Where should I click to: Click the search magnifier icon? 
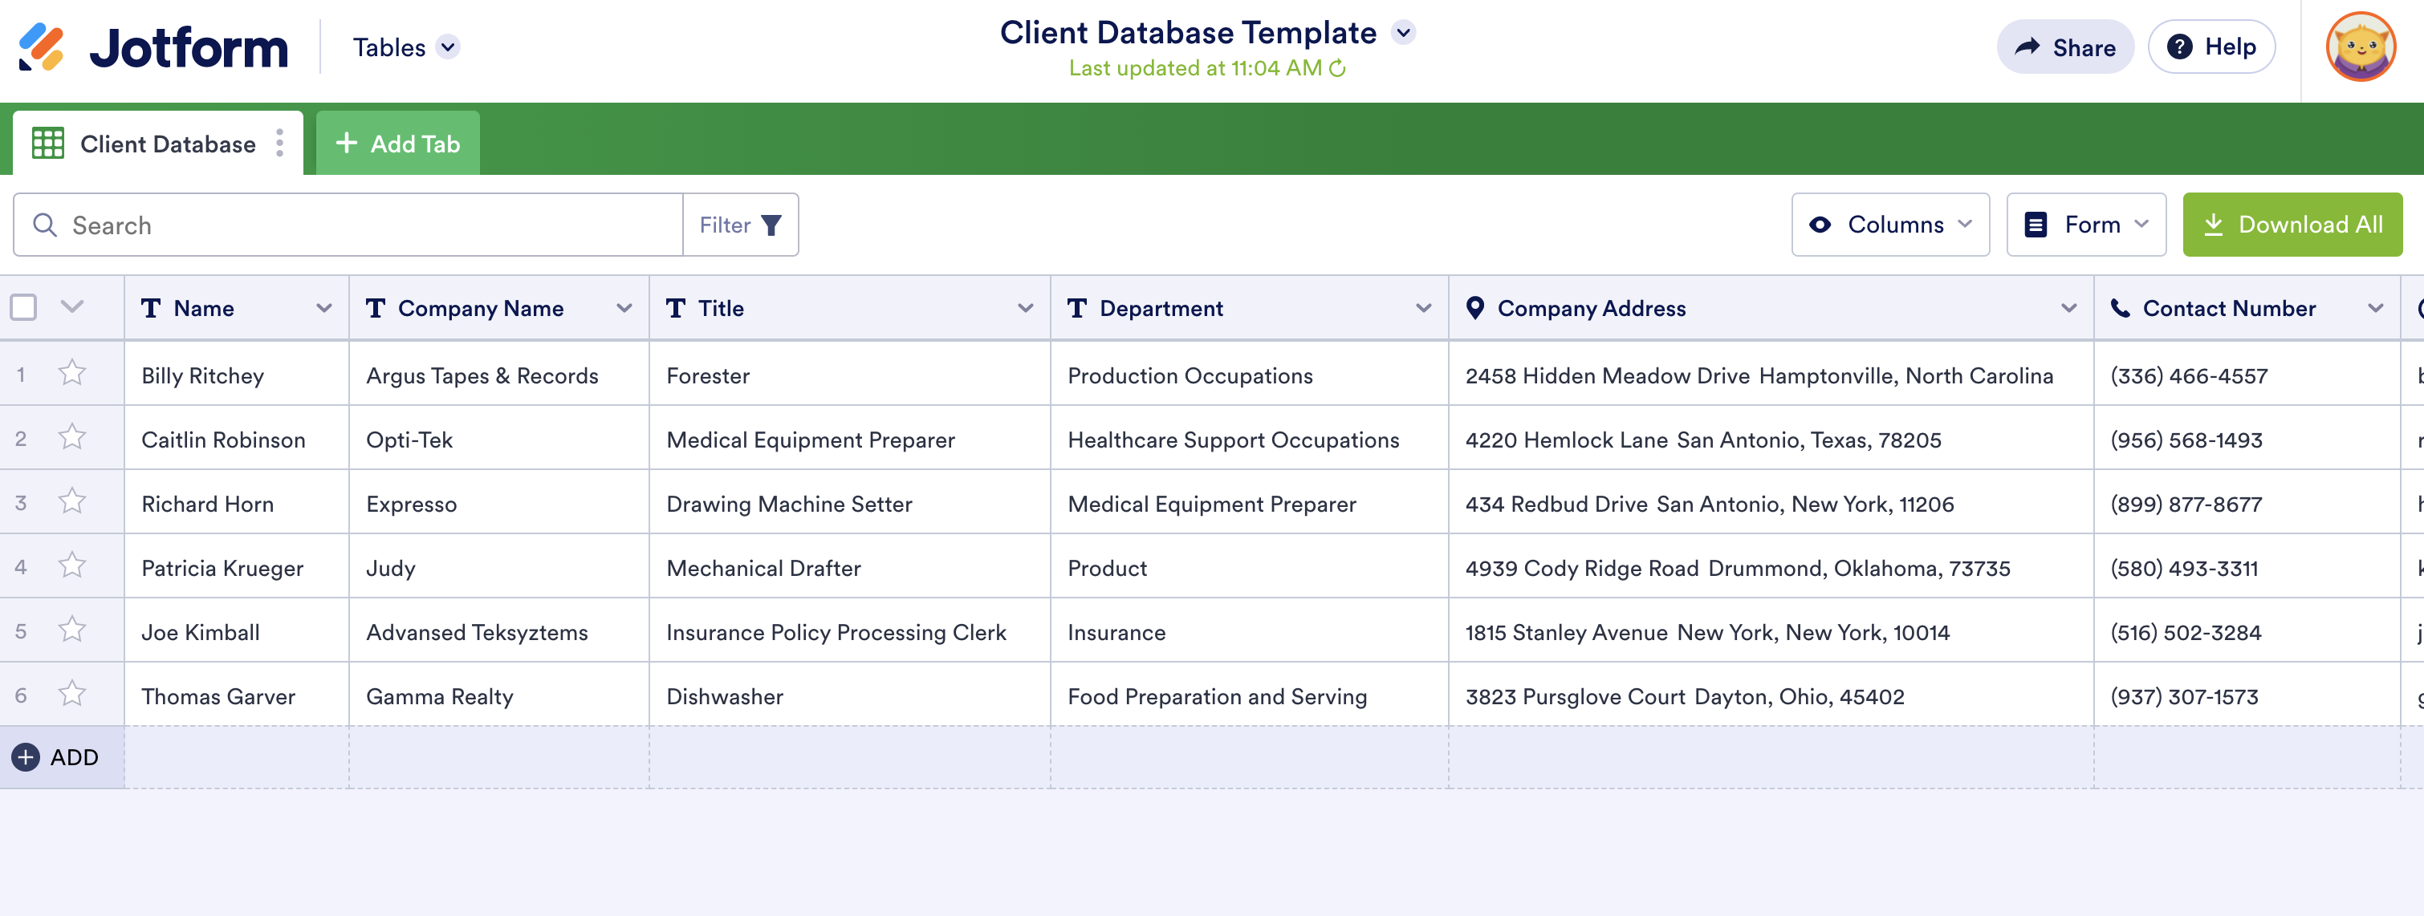coord(45,225)
